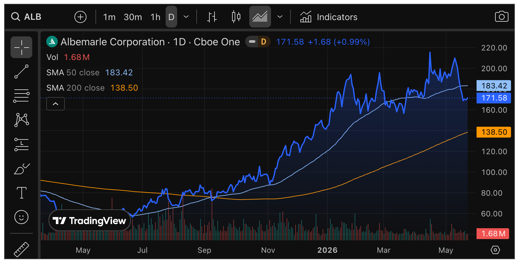Screen dimensions: 519x263
Task: Switch to candlestick chart style
Action: pos(236,17)
